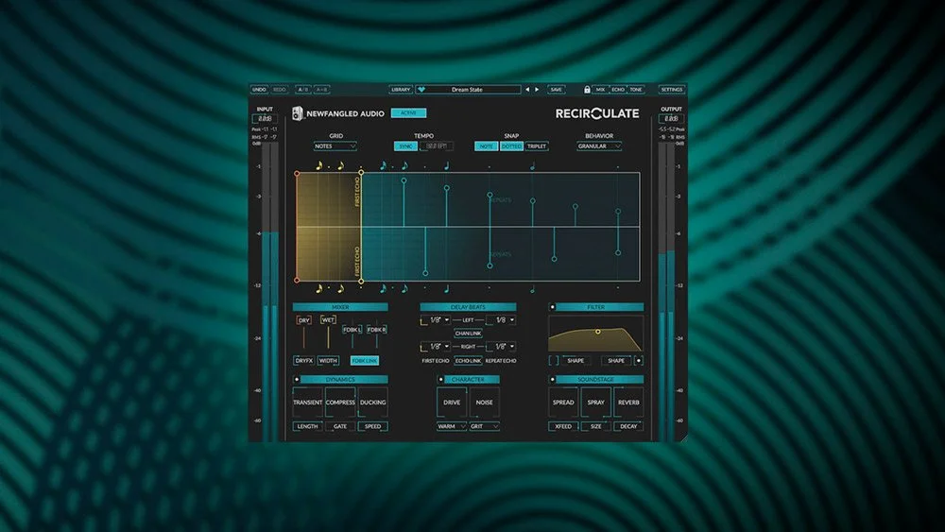The height and width of the screenshot is (532, 945).
Task: Click the WIDTH control
Action: [x=329, y=360]
